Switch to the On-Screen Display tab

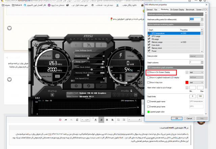tap(177, 10)
